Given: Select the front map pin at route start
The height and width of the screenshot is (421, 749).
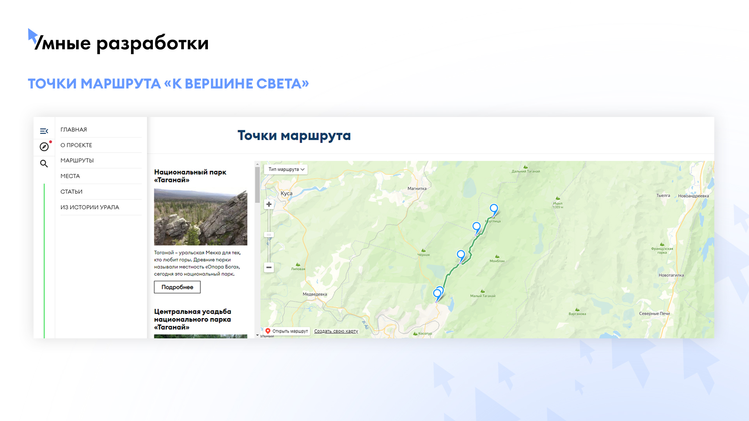Looking at the screenshot, I should [x=437, y=294].
